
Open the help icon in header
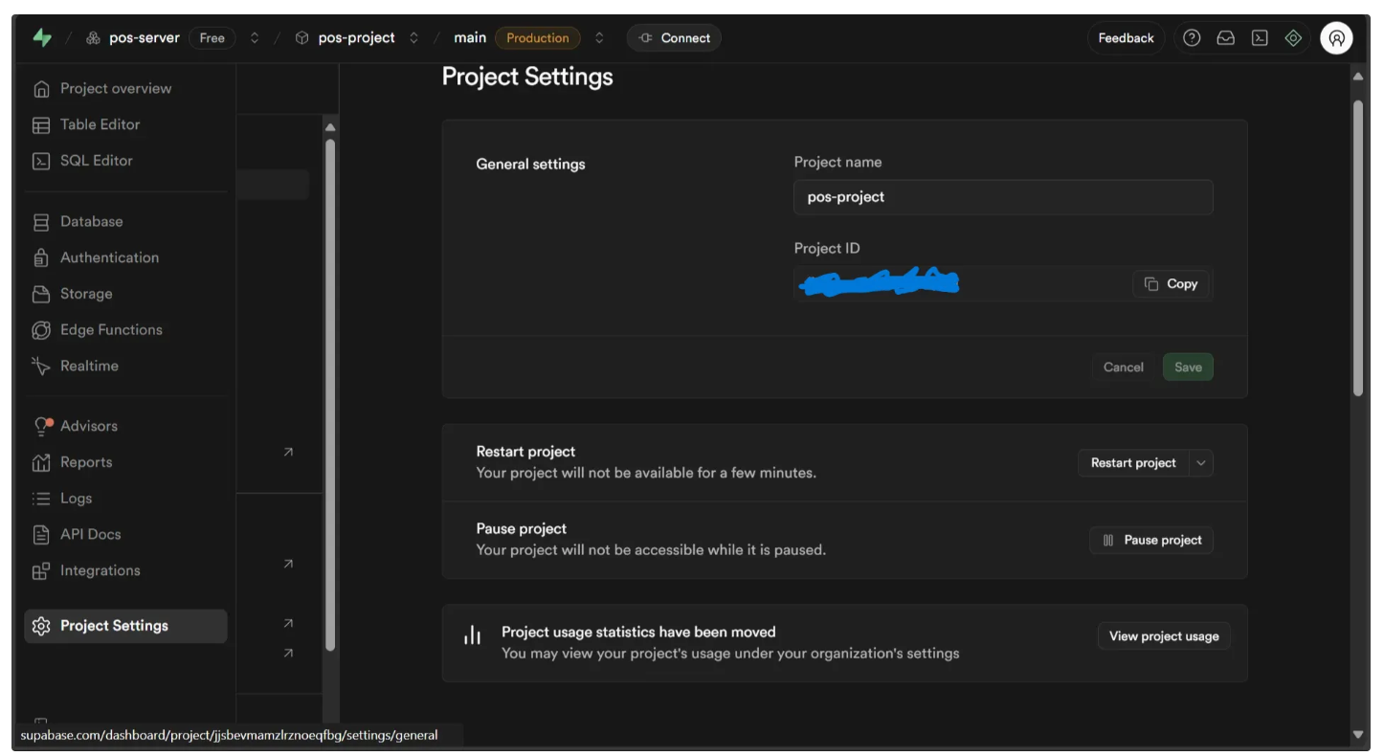click(x=1192, y=38)
